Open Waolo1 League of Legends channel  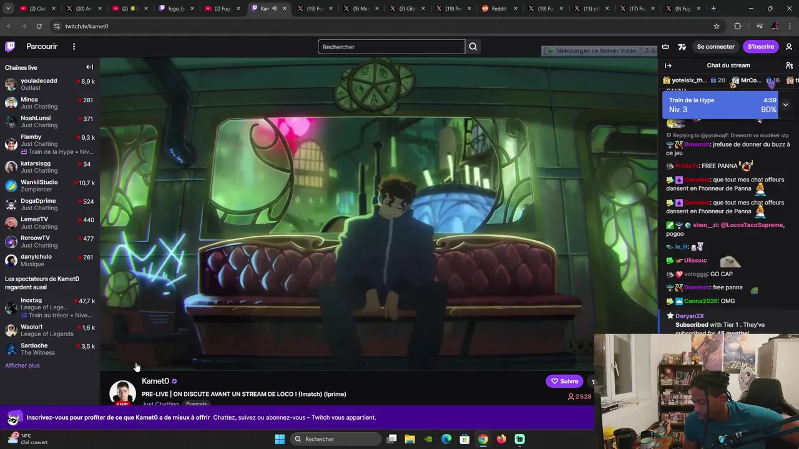(x=50, y=330)
